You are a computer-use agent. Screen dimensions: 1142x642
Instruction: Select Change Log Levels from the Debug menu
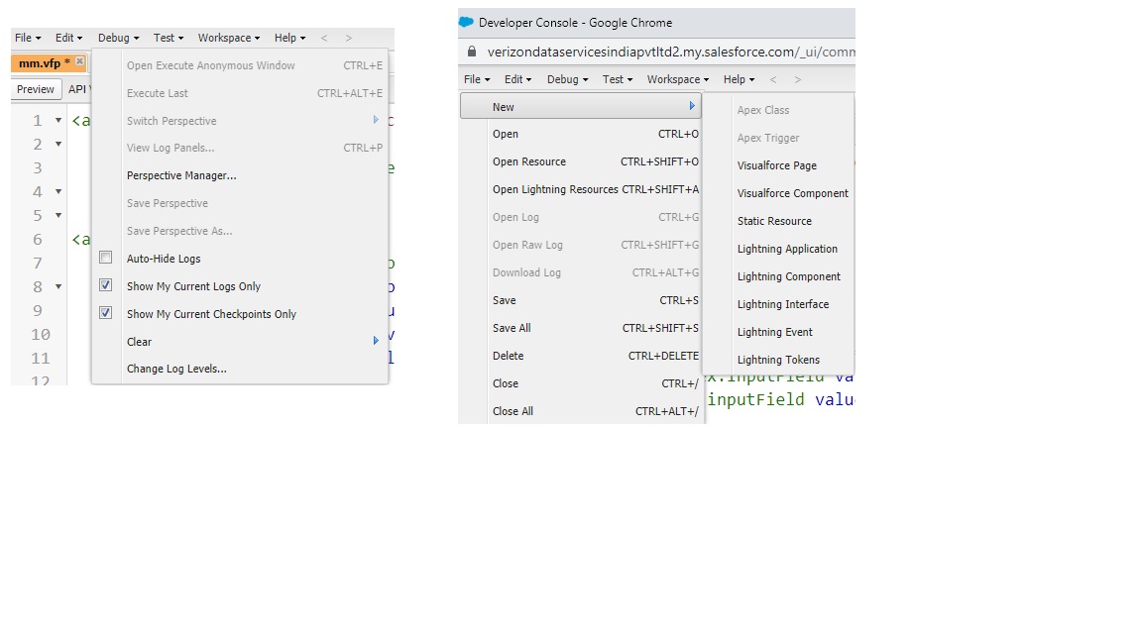(176, 369)
